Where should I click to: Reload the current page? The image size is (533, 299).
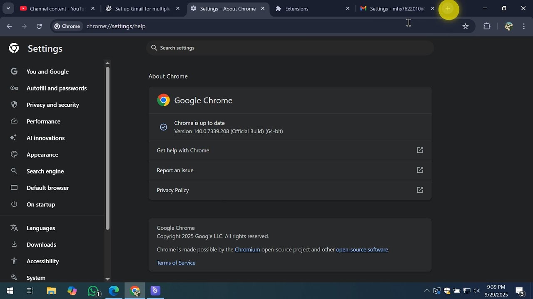(x=39, y=26)
